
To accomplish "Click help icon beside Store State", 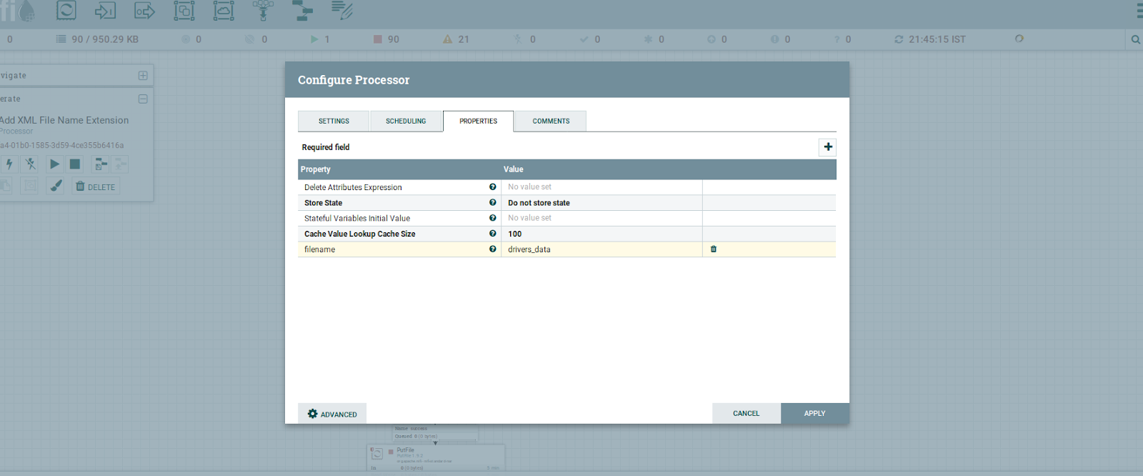I will (492, 203).
